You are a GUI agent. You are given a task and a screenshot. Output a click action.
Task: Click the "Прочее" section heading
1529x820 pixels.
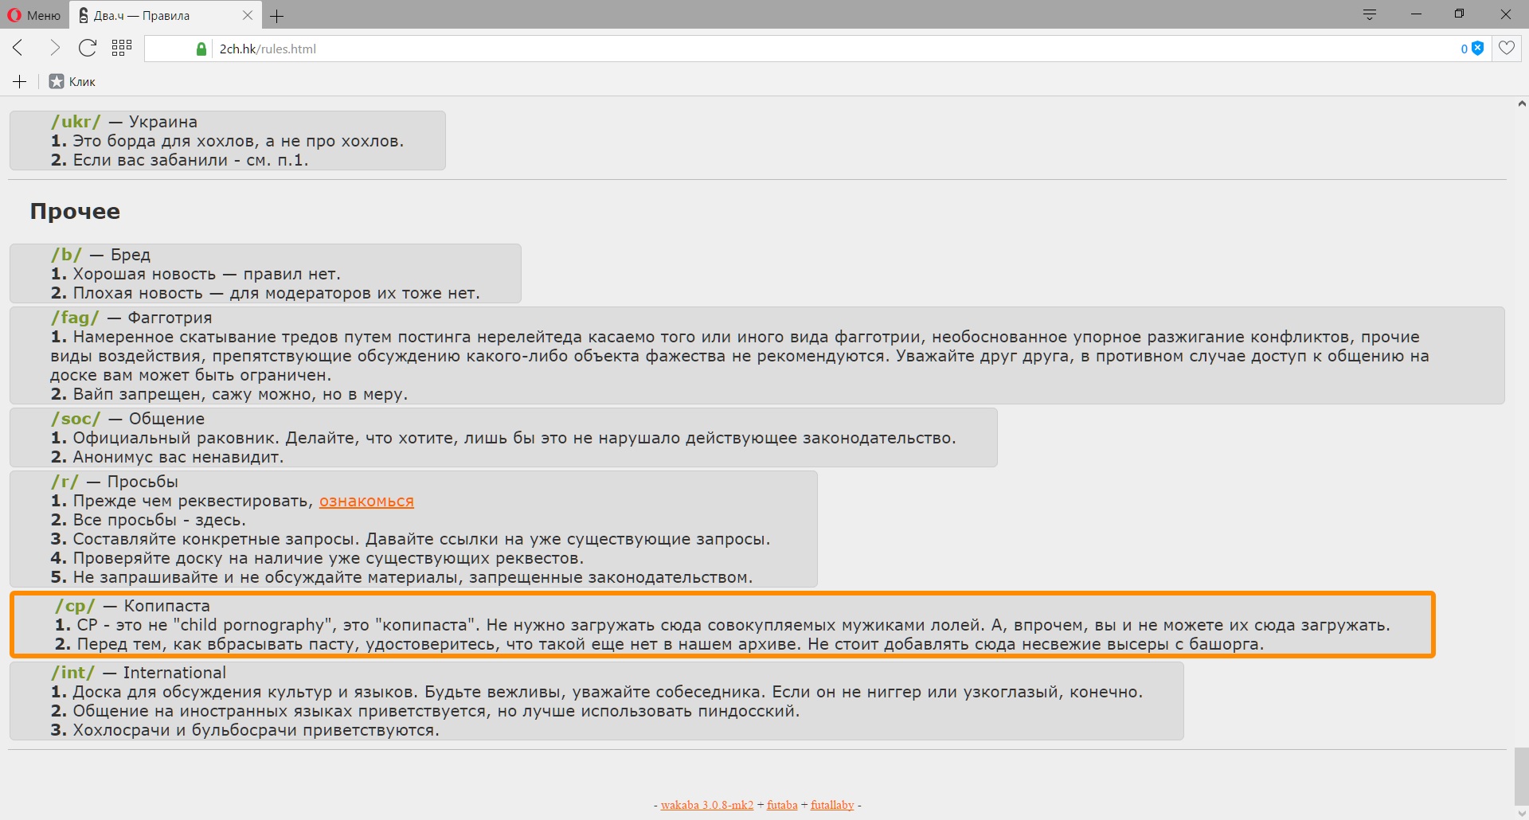pyautogui.click(x=75, y=211)
